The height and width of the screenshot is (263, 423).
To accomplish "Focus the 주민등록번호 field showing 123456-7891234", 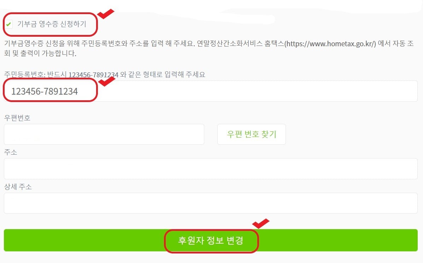I will click(211, 91).
